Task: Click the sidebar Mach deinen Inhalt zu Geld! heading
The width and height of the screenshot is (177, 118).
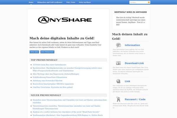Action: [x=130, y=36]
